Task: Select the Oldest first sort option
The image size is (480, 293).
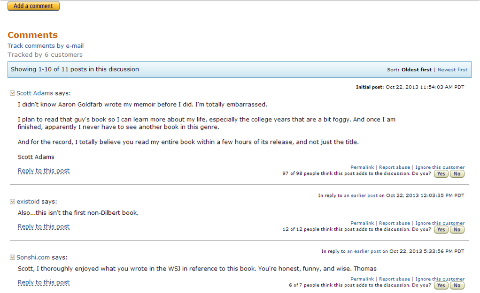Action: coord(416,70)
